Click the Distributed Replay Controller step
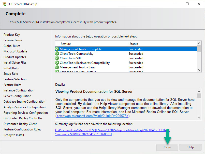Viewport: 205px width, 154px height. click(23, 118)
